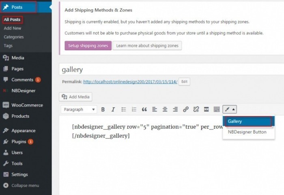Click the Media sidebar icon
The width and height of the screenshot is (284, 195).
[x=6, y=58]
